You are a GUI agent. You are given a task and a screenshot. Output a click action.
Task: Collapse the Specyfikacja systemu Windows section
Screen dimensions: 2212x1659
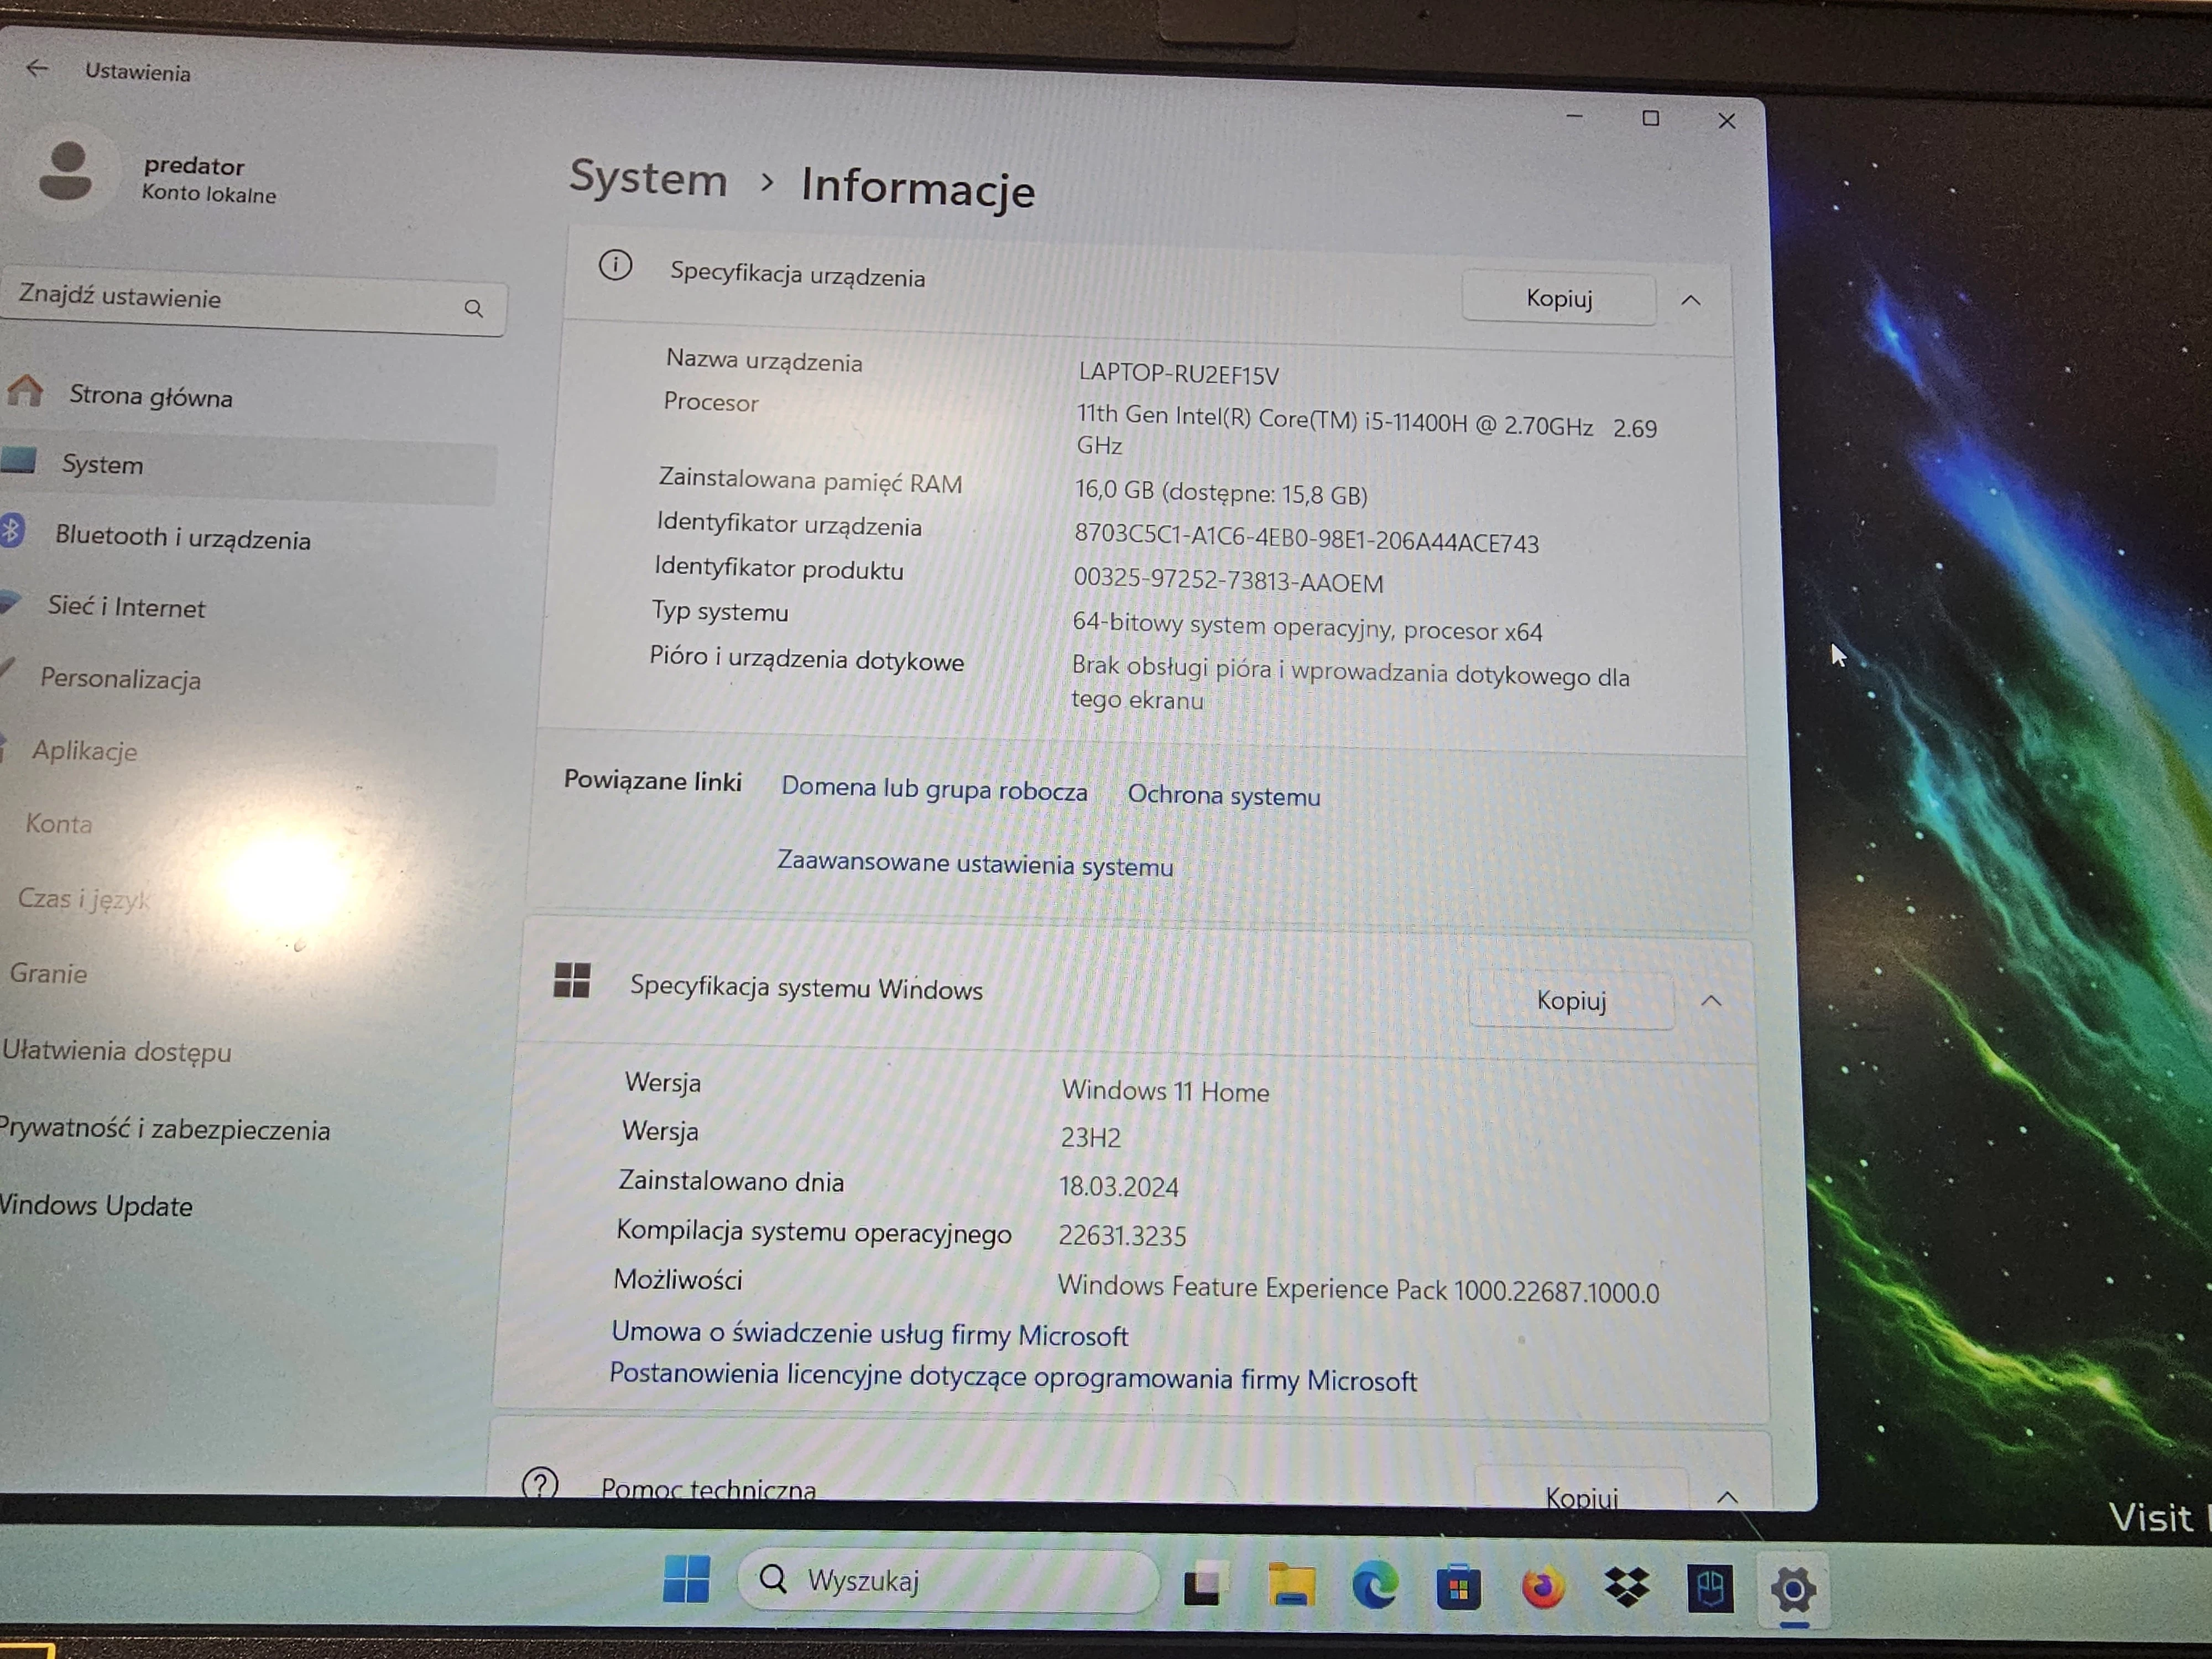point(1711,1001)
